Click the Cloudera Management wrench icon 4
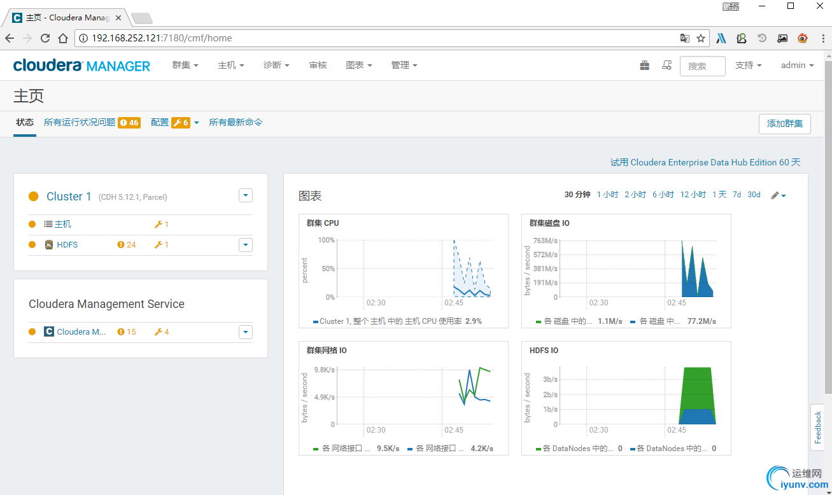 pos(162,332)
